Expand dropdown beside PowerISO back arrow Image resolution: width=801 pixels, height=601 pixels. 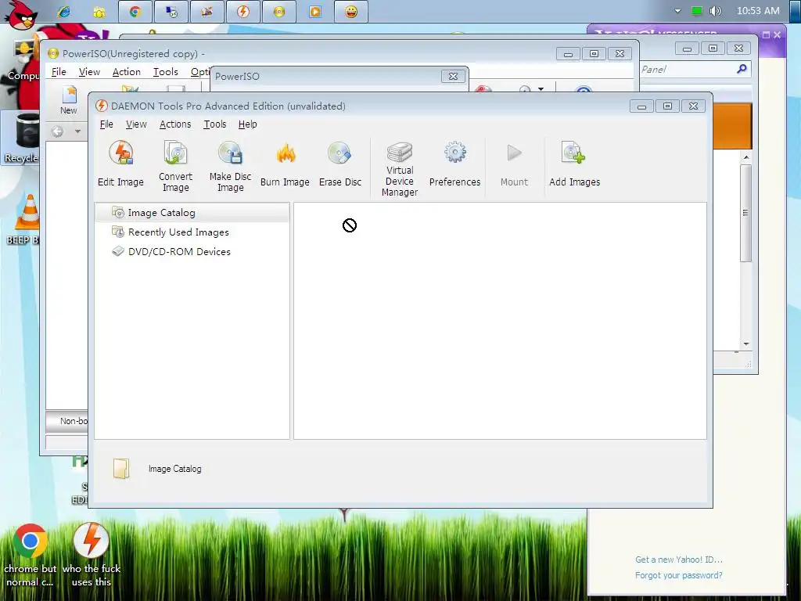pos(77,131)
